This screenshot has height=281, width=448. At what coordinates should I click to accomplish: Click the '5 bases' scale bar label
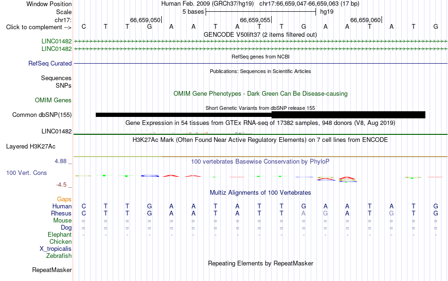tap(193, 12)
